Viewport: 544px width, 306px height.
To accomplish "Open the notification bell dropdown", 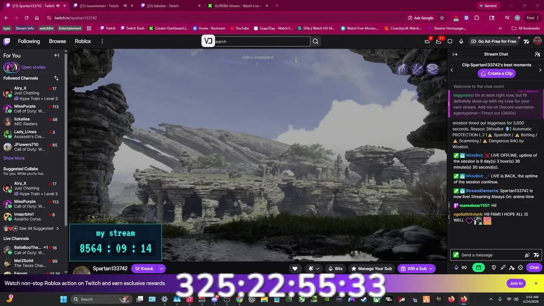I will click(313, 269).
